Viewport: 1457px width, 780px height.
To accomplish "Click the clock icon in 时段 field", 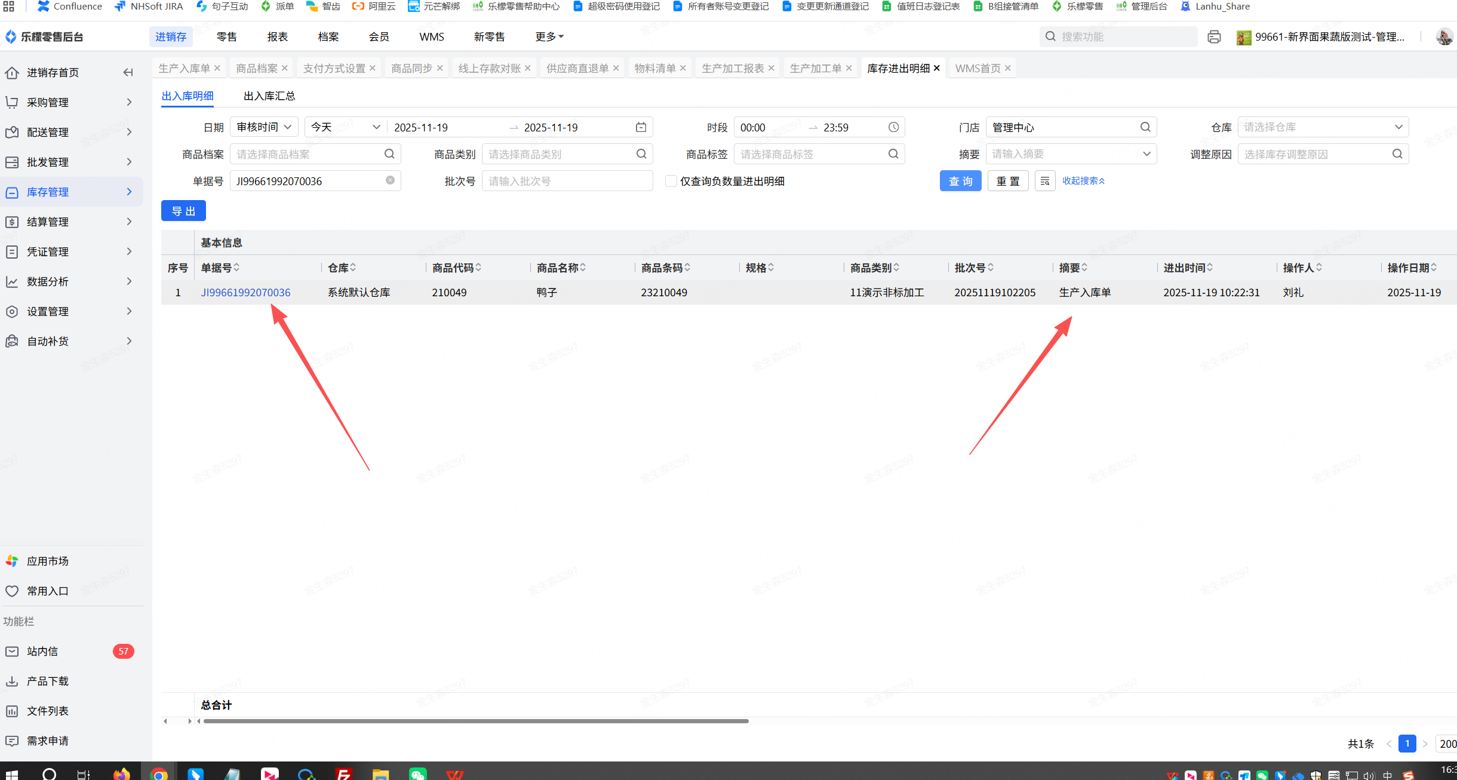I will tap(893, 127).
